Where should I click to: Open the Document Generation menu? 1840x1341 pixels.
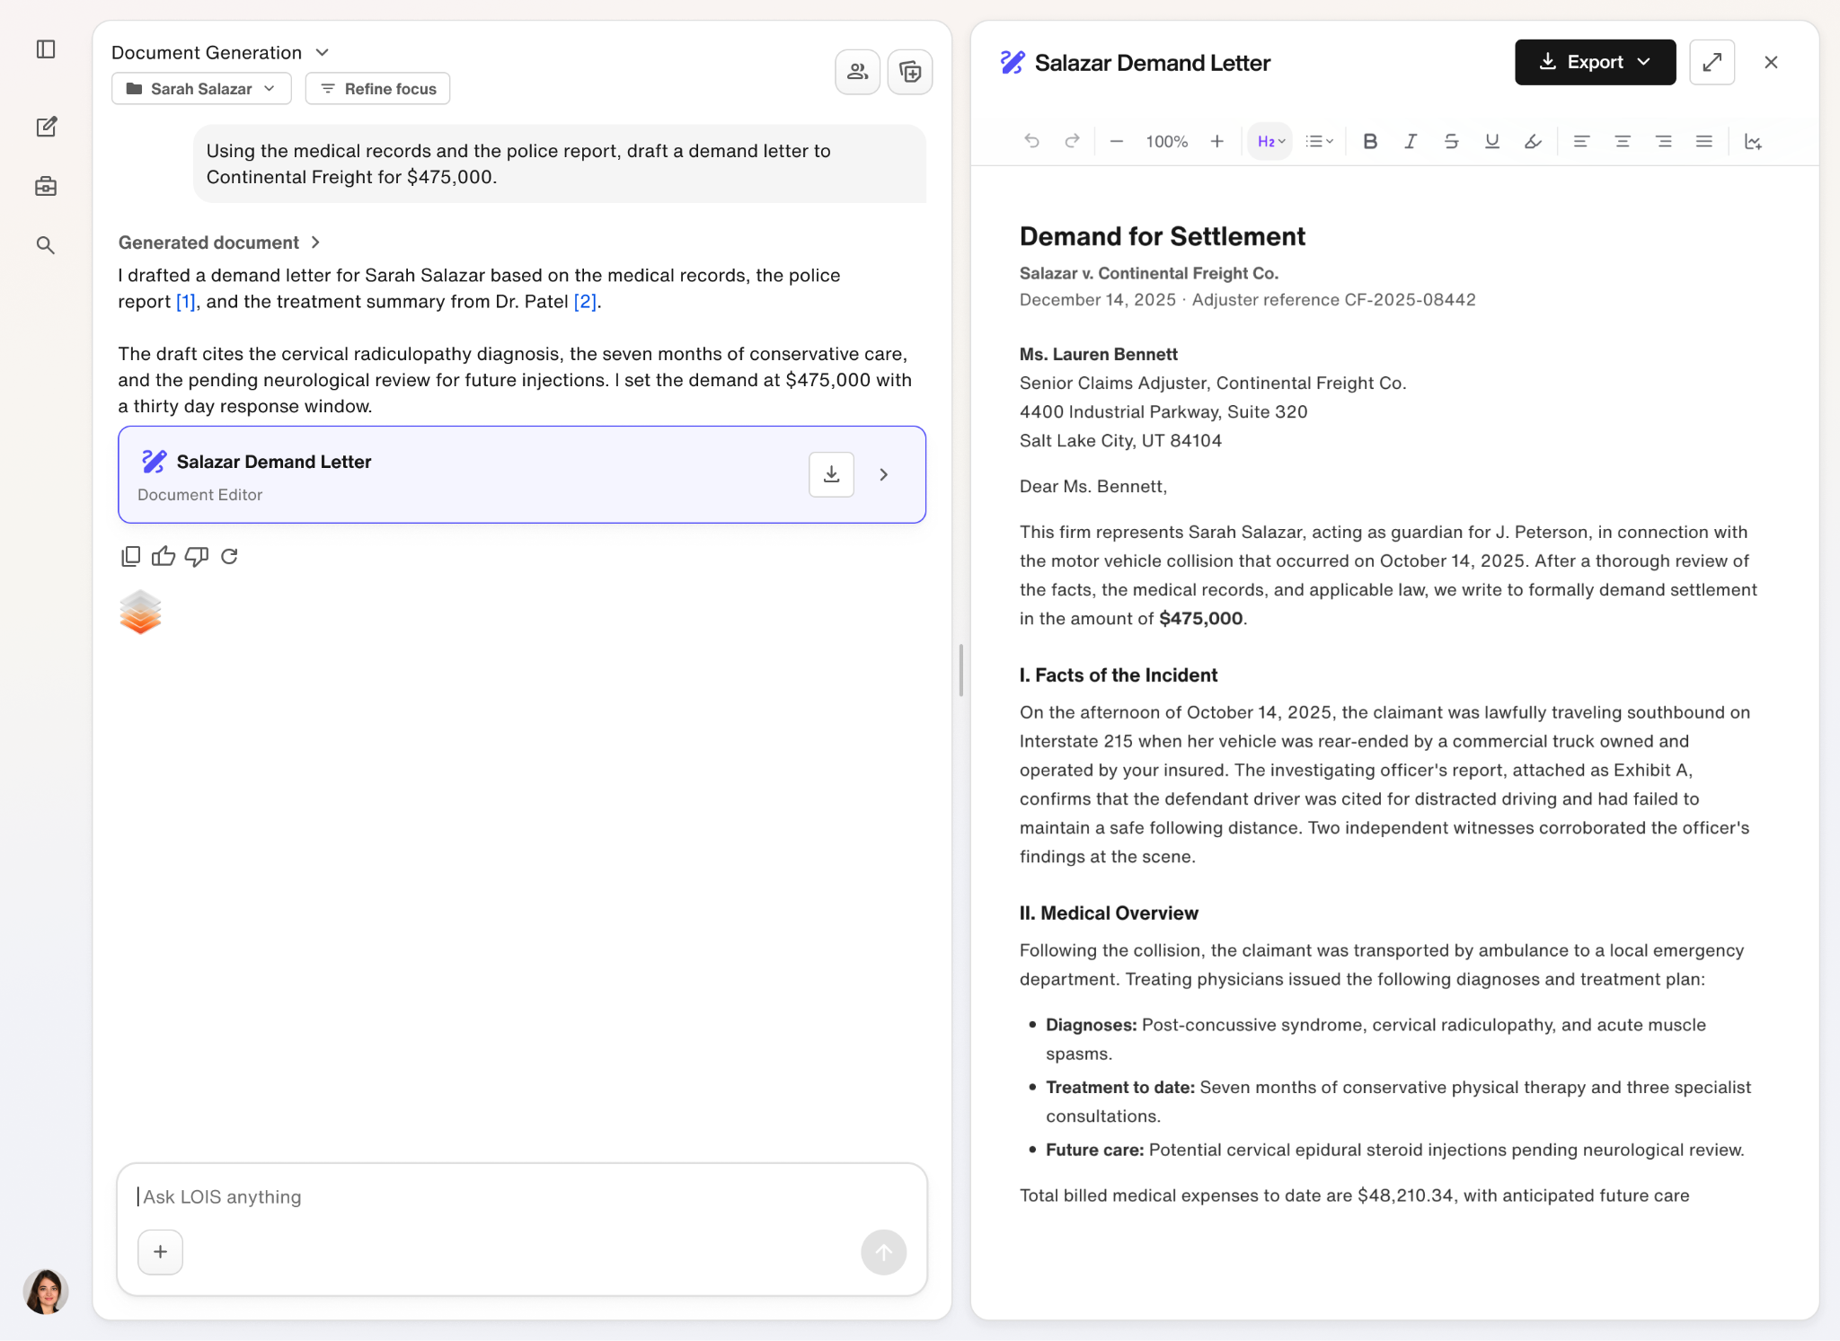pyautogui.click(x=220, y=52)
